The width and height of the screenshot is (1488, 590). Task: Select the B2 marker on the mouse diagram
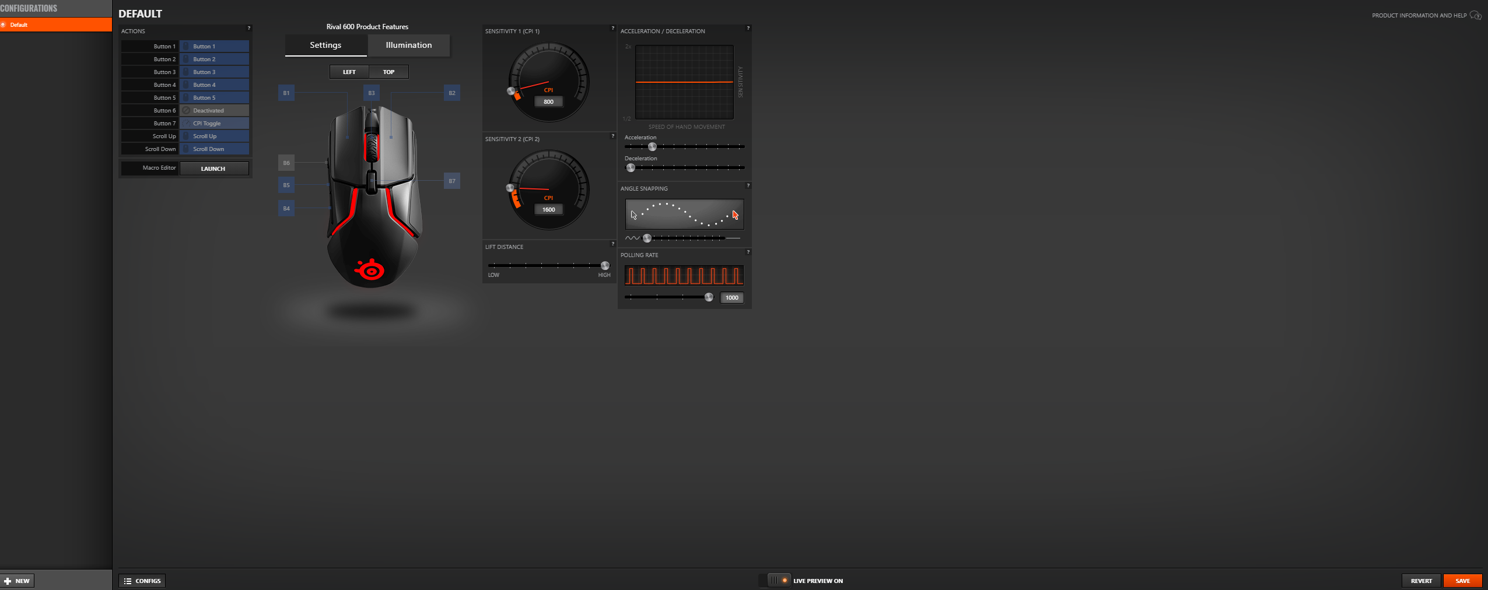coord(452,93)
